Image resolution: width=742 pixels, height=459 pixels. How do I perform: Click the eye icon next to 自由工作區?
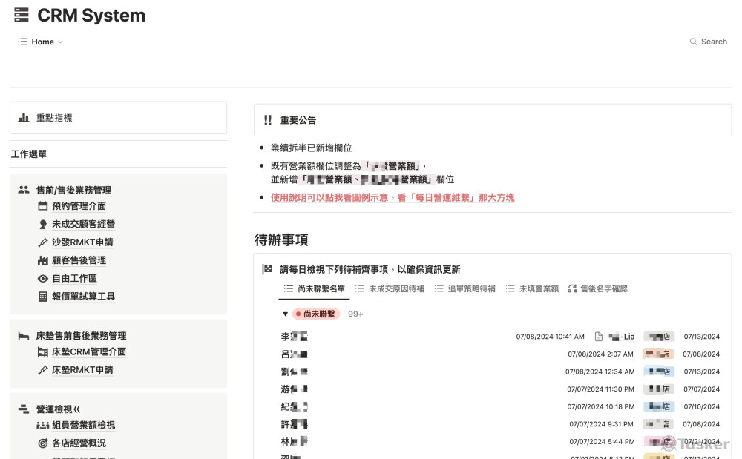click(43, 277)
